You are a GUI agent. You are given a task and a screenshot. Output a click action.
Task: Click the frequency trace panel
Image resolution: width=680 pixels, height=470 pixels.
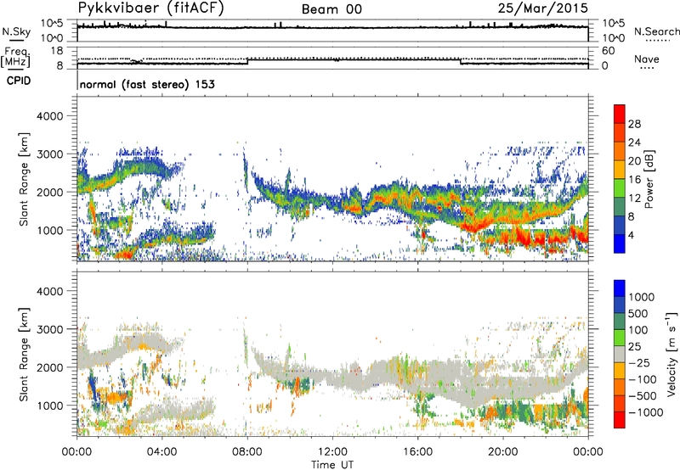click(x=332, y=58)
